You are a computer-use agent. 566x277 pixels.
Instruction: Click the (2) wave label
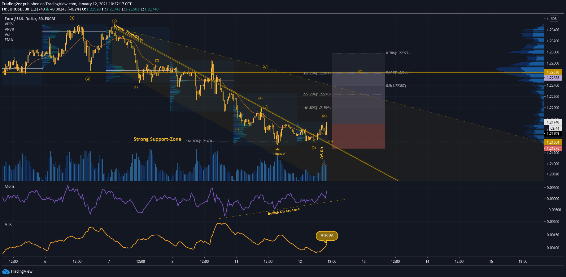coord(157,61)
